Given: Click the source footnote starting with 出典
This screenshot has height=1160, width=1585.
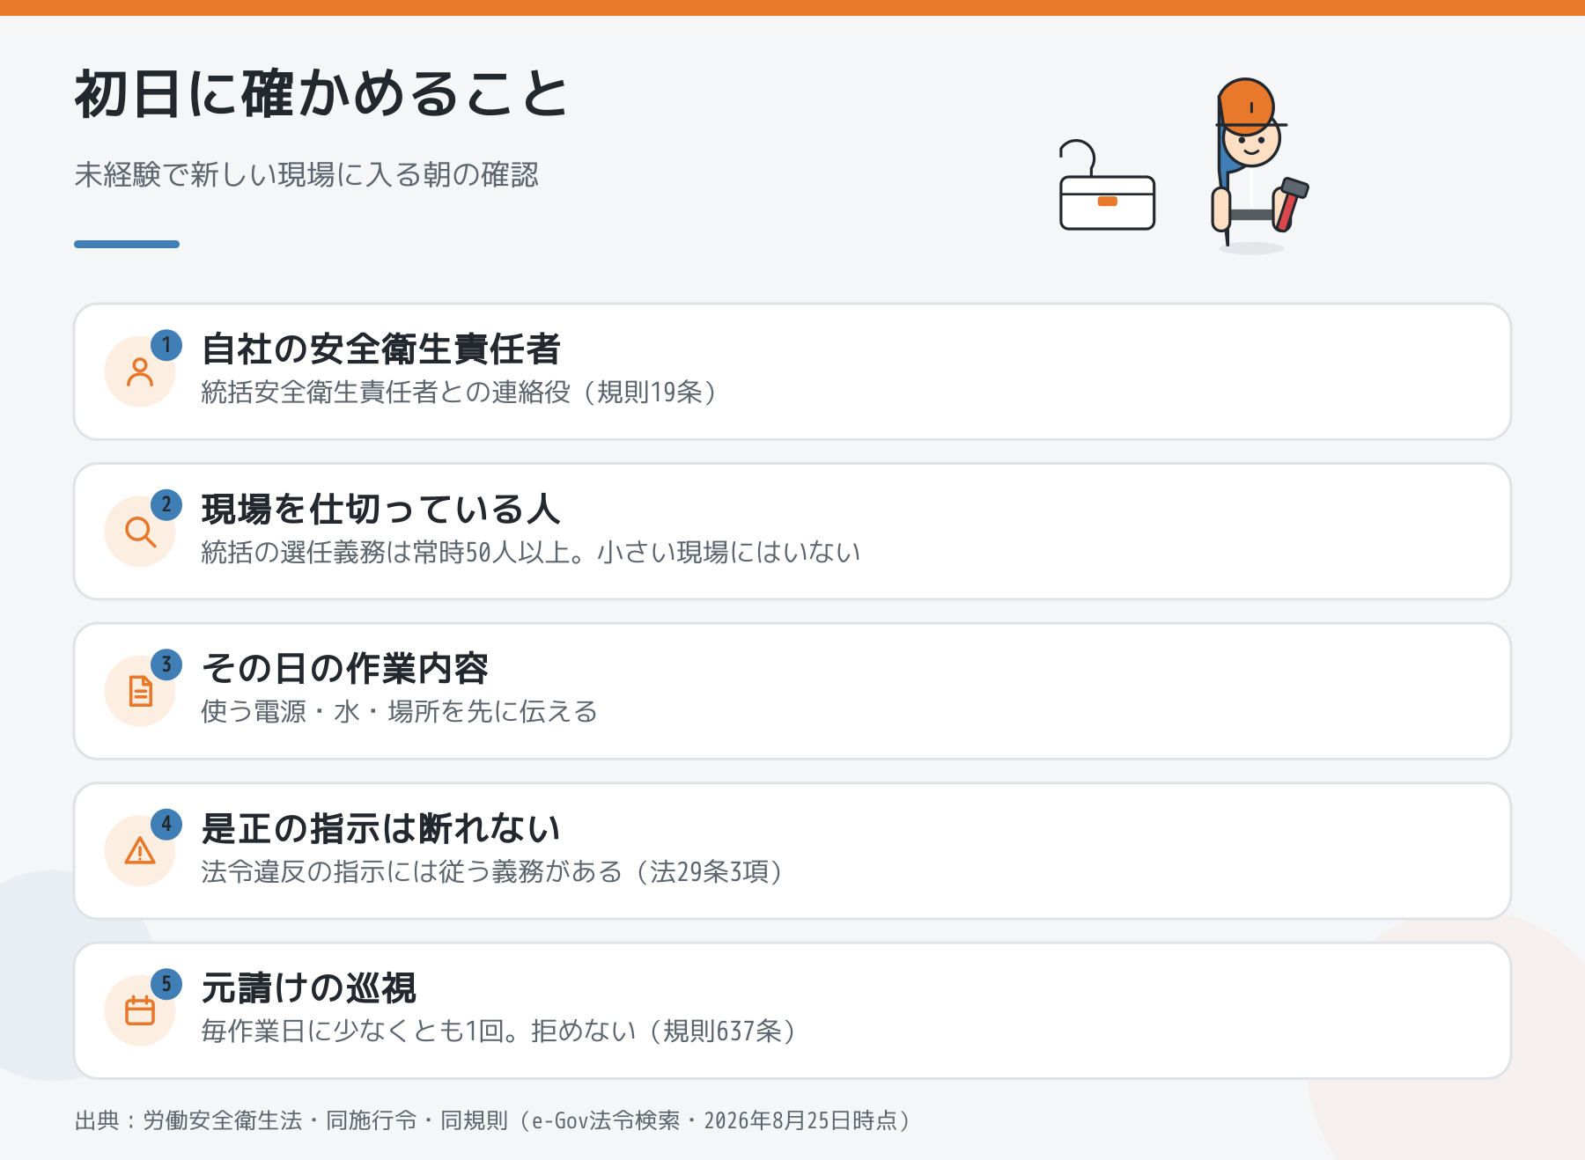Looking at the screenshot, I should 493,1120.
